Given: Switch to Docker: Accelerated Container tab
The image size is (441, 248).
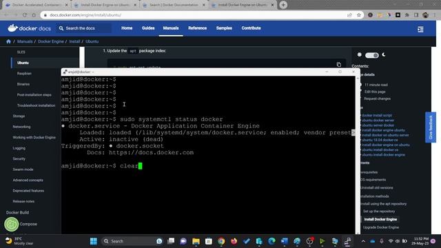Looking at the screenshot, I should (36, 5).
